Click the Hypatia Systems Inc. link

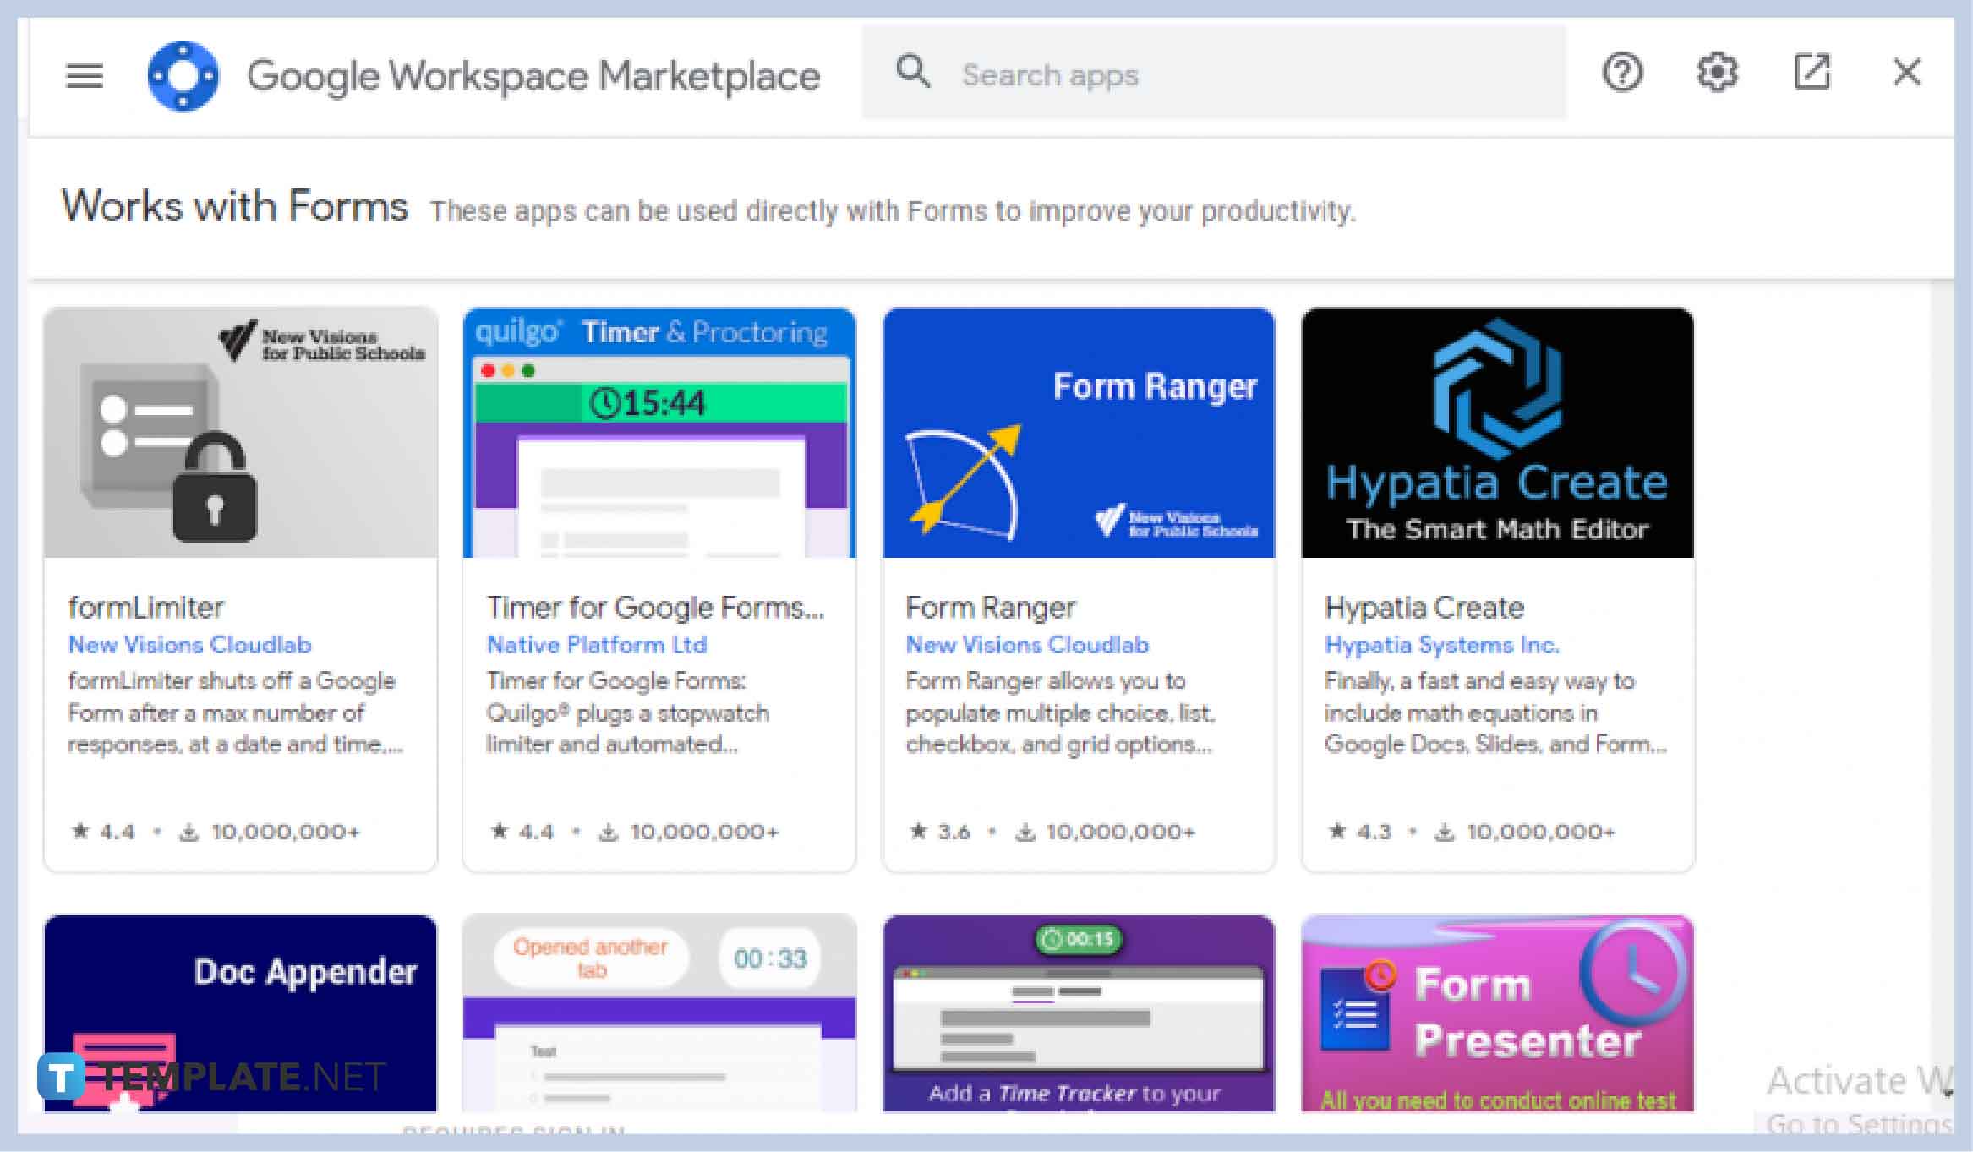click(1441, 645)
